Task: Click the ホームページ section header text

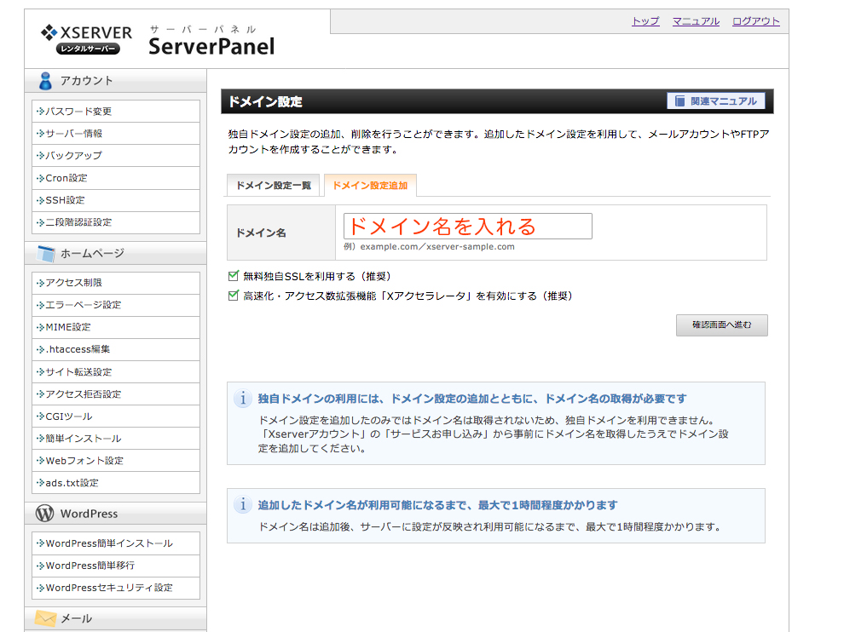Action: click(x=92, y=253)
